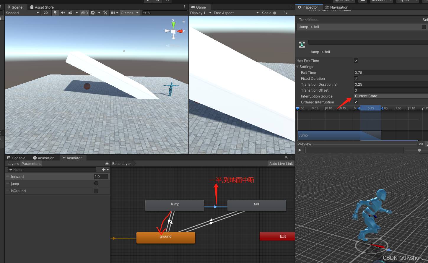Open Shaded draw mode dropdown
428x263 pixels.
coord(22,13)
